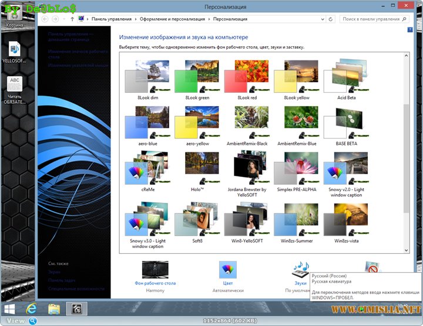The width and height of the screenshot is (423, 326).
Task: Click the Windows Start button
Action: click(10, 308)
